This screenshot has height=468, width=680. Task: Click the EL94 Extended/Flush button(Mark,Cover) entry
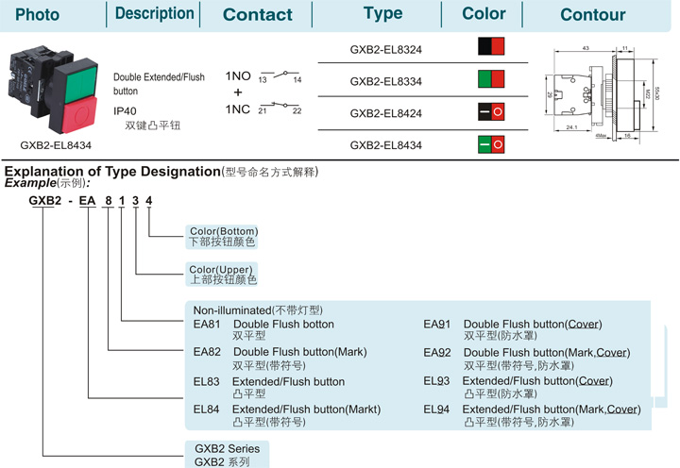(x=532, y=415)
